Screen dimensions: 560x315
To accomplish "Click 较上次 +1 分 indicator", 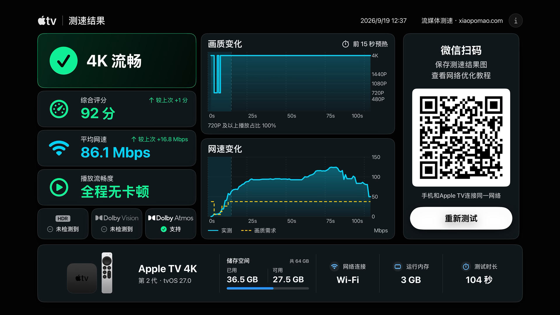I will tap(168, 100).
